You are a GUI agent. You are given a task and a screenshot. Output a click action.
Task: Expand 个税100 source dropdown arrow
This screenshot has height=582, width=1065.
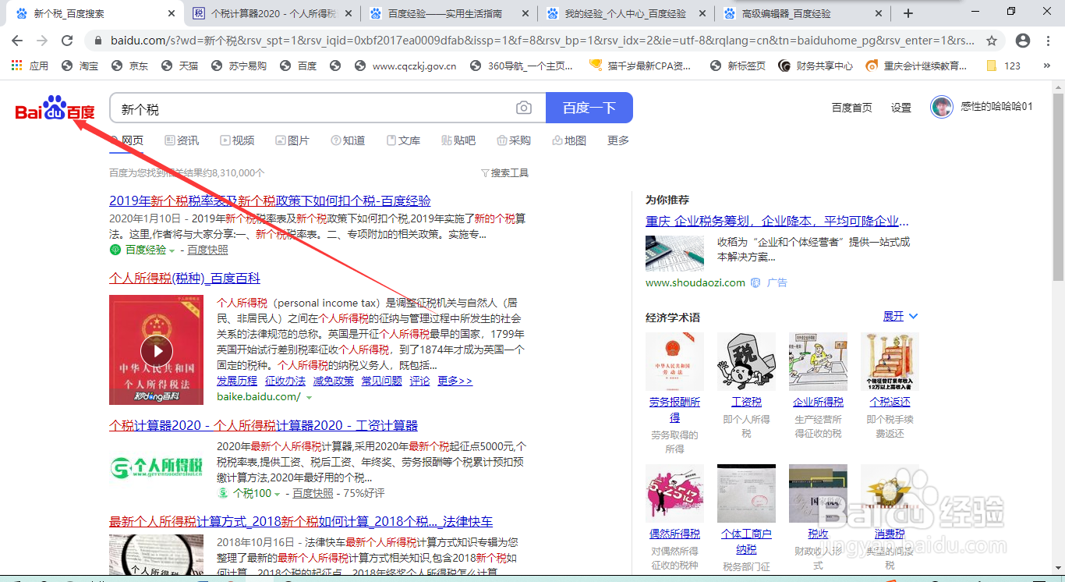(277, 494)
